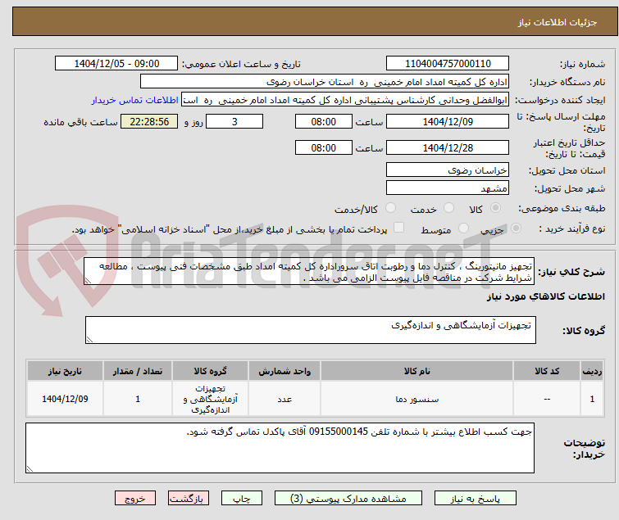Click the 'تاریخ نیاز' column header
The width and height of the screenshot is (619, 520).
[65, 371]
